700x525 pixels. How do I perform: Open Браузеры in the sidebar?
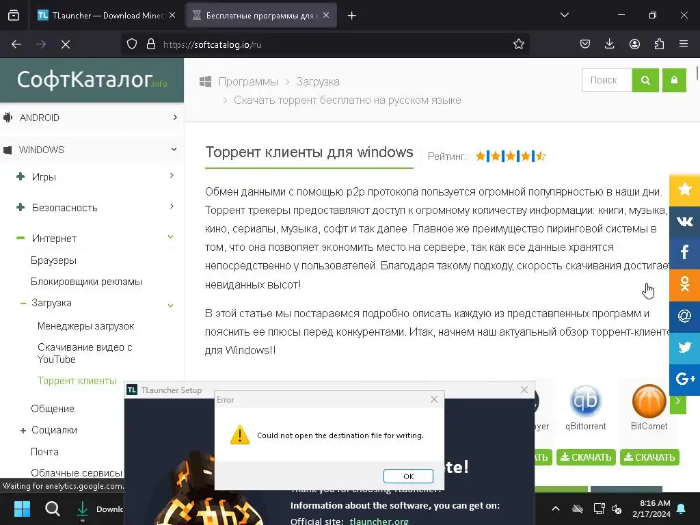pyautogui.click(x=53, y=260)
